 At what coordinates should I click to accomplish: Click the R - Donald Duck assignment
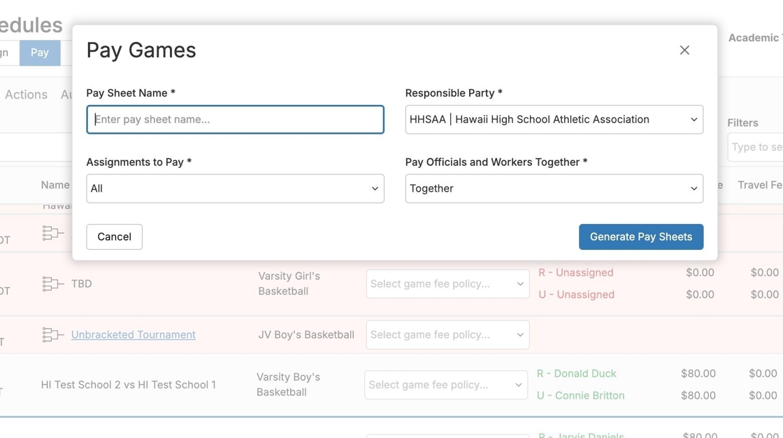[576, 374]
